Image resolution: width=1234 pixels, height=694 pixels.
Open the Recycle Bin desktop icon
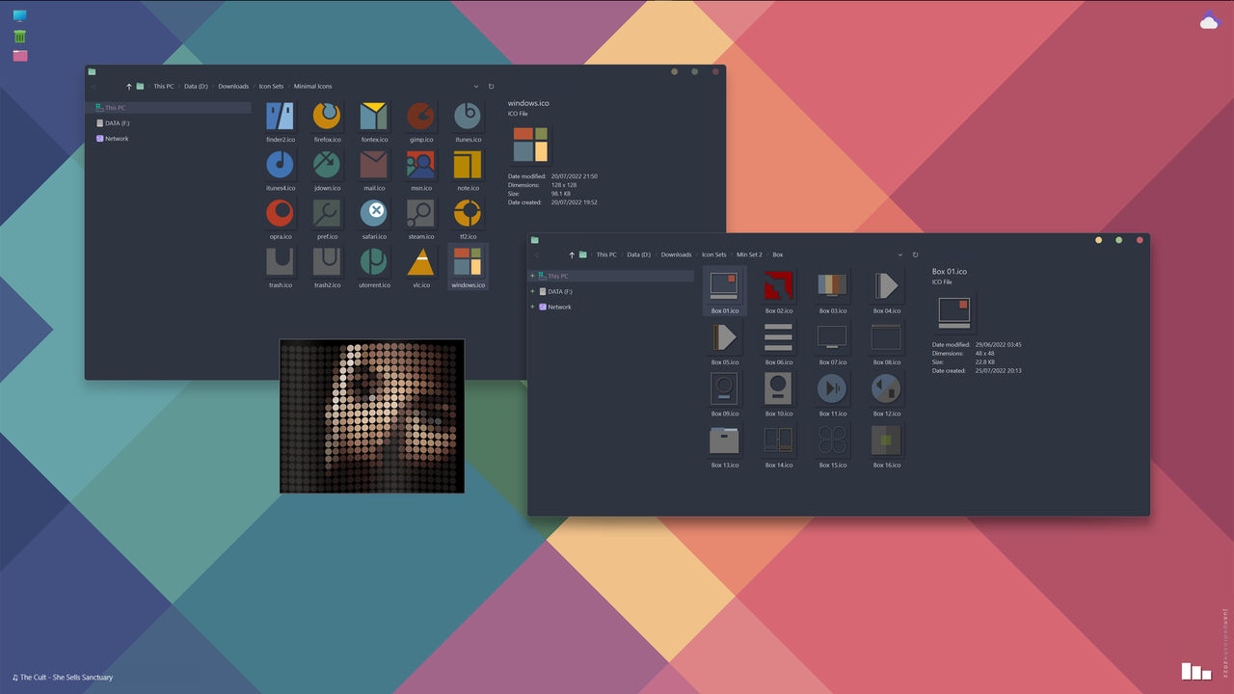20,37
